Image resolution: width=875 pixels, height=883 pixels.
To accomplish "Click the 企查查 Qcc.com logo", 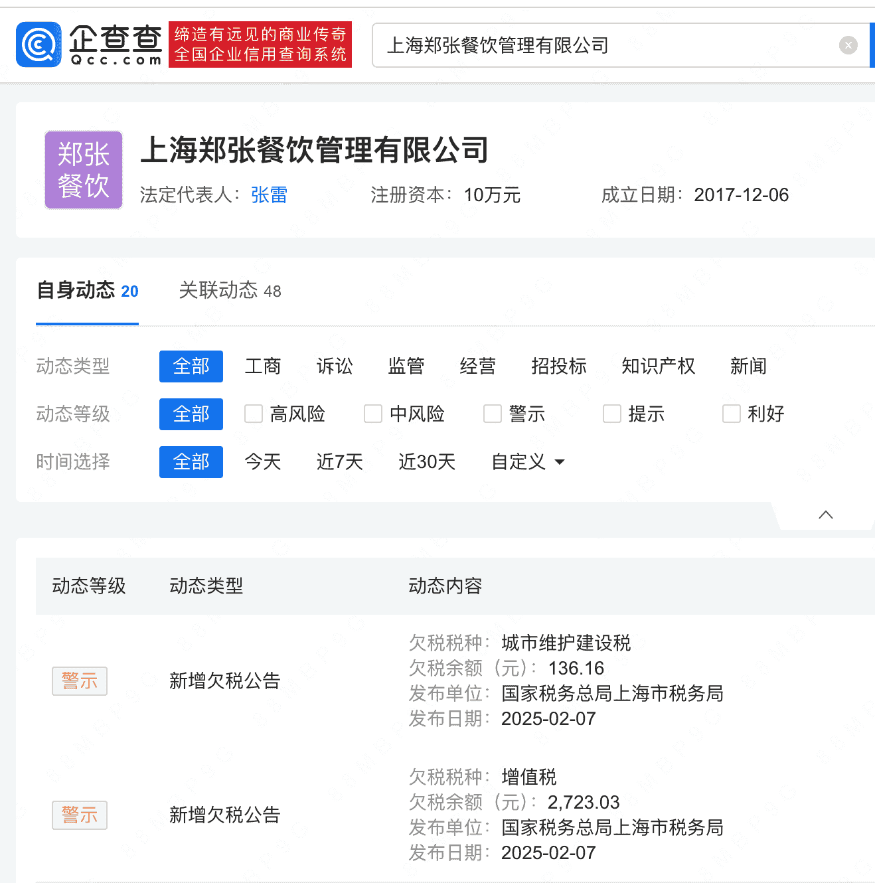I will click(90, 44).
